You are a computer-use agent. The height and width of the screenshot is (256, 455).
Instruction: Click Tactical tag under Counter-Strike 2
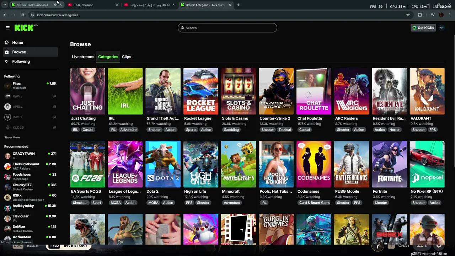[285, 130]
